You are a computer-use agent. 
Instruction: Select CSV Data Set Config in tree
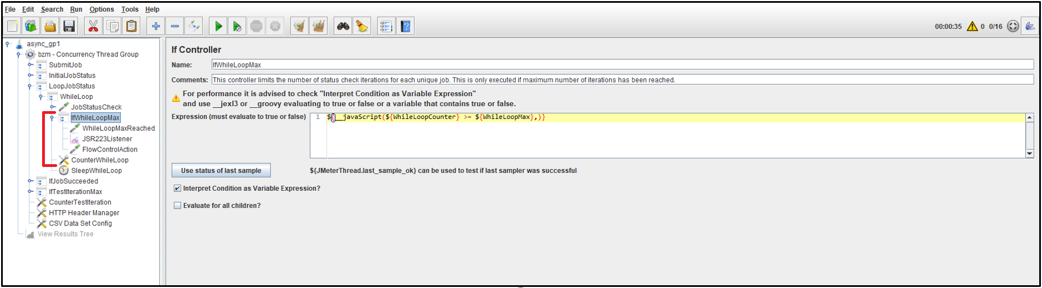point(80,223)
